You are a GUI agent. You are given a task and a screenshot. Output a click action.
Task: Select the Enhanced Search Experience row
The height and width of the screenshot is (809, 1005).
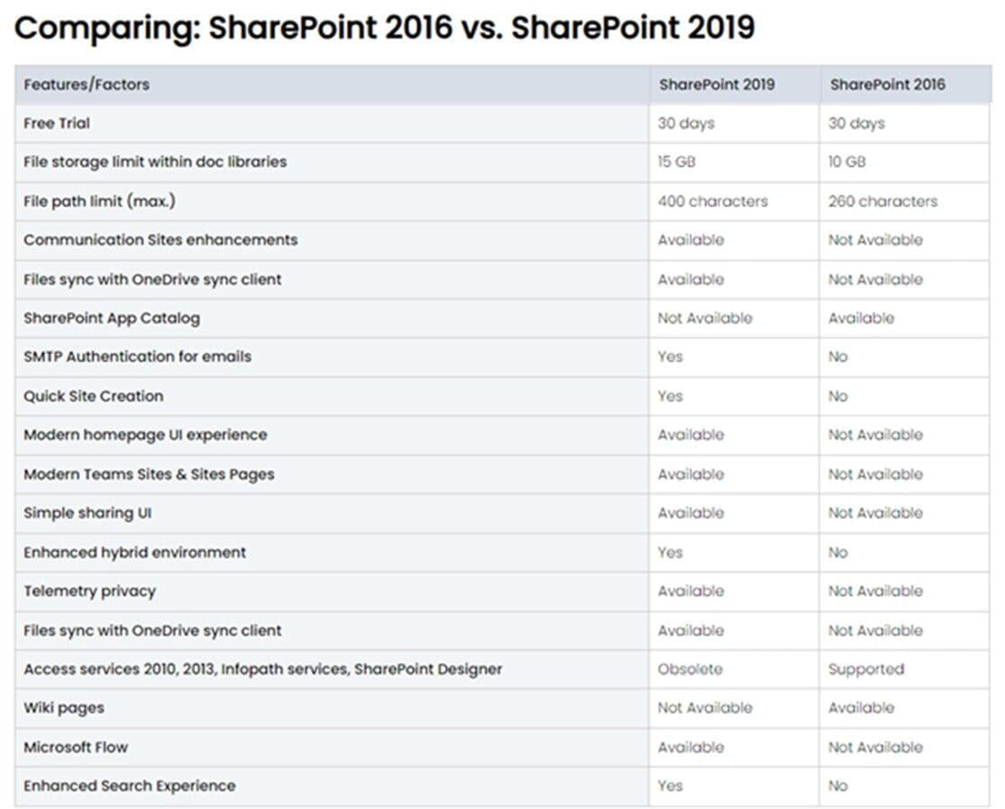tap(502, 786)
